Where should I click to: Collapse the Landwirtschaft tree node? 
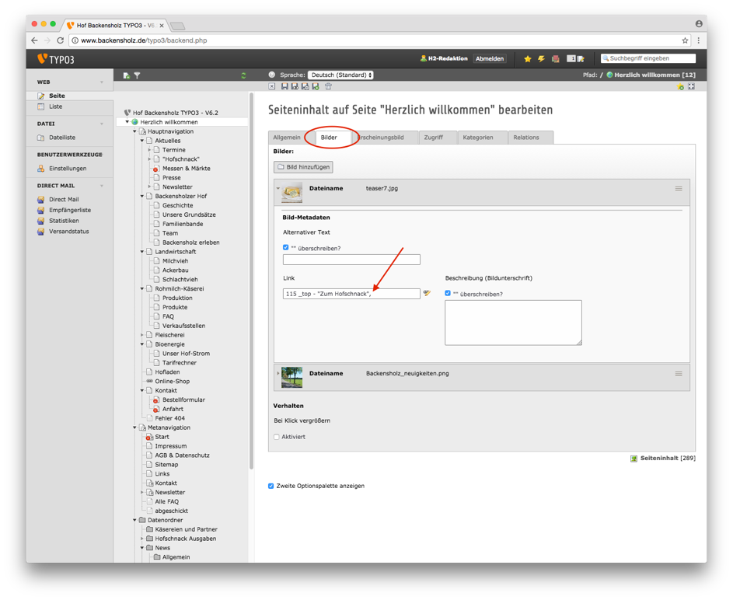tap(142, 252)
